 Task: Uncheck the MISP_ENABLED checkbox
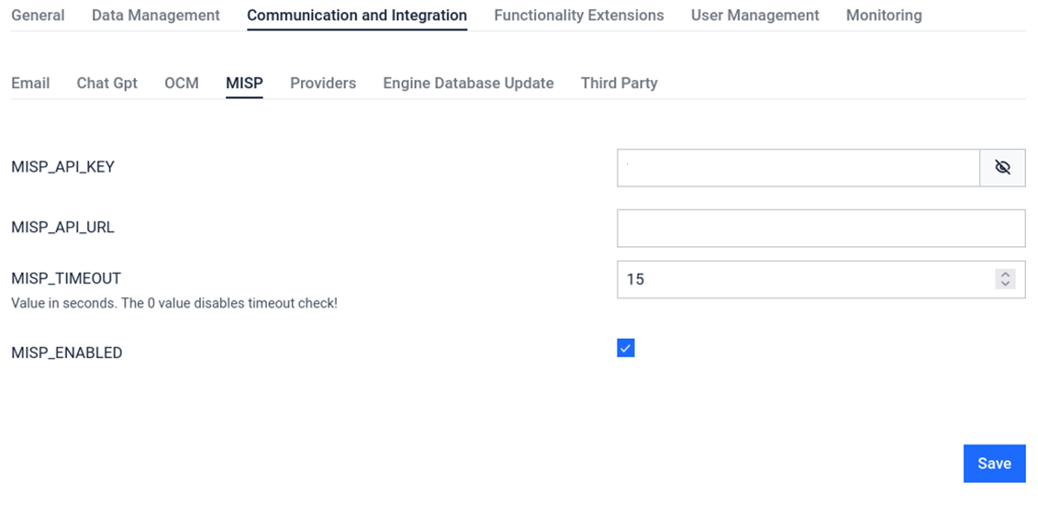pos(625,348)
